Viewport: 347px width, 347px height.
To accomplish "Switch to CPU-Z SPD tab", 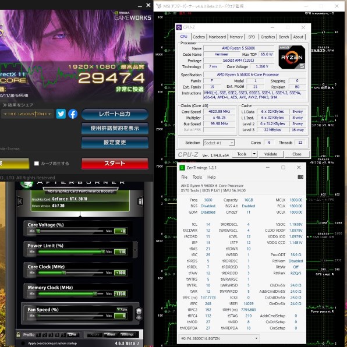I will [x=252, y=37].
